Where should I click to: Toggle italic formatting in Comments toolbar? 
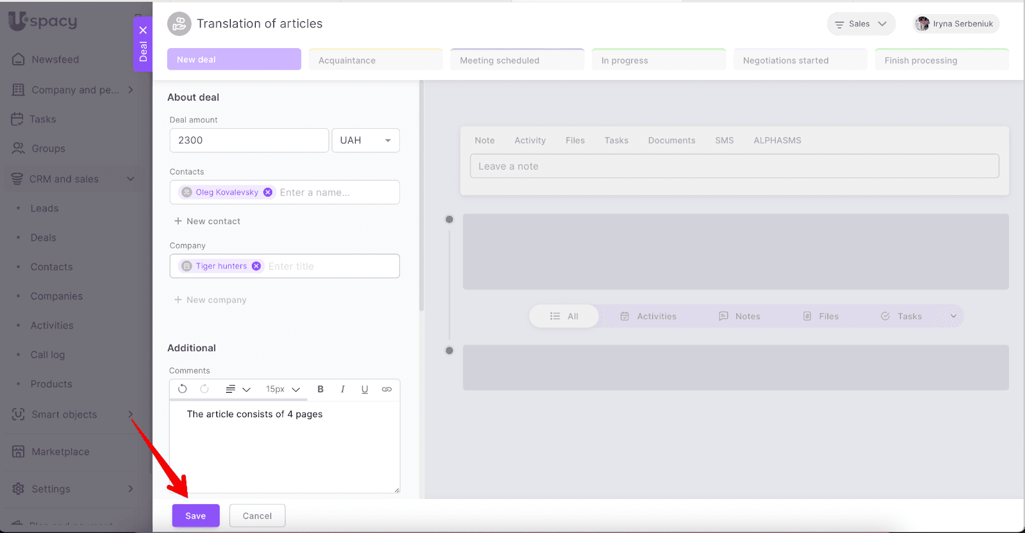pos(343,389)
